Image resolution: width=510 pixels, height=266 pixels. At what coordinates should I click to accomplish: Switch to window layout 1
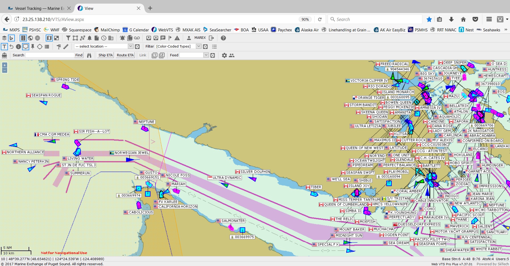(x=154, y=55)
